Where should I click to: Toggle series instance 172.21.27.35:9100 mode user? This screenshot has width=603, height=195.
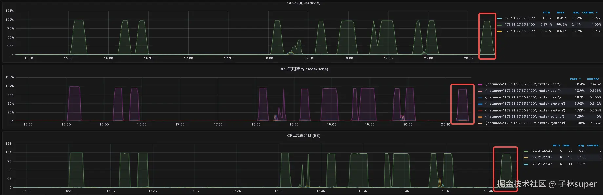(523, 84)
